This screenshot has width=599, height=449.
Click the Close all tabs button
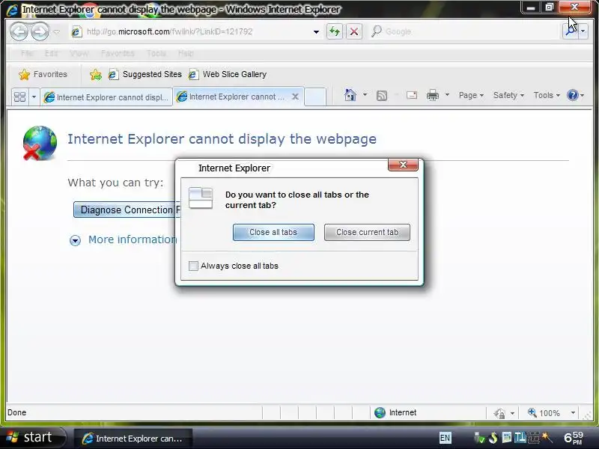click(273, 232)
